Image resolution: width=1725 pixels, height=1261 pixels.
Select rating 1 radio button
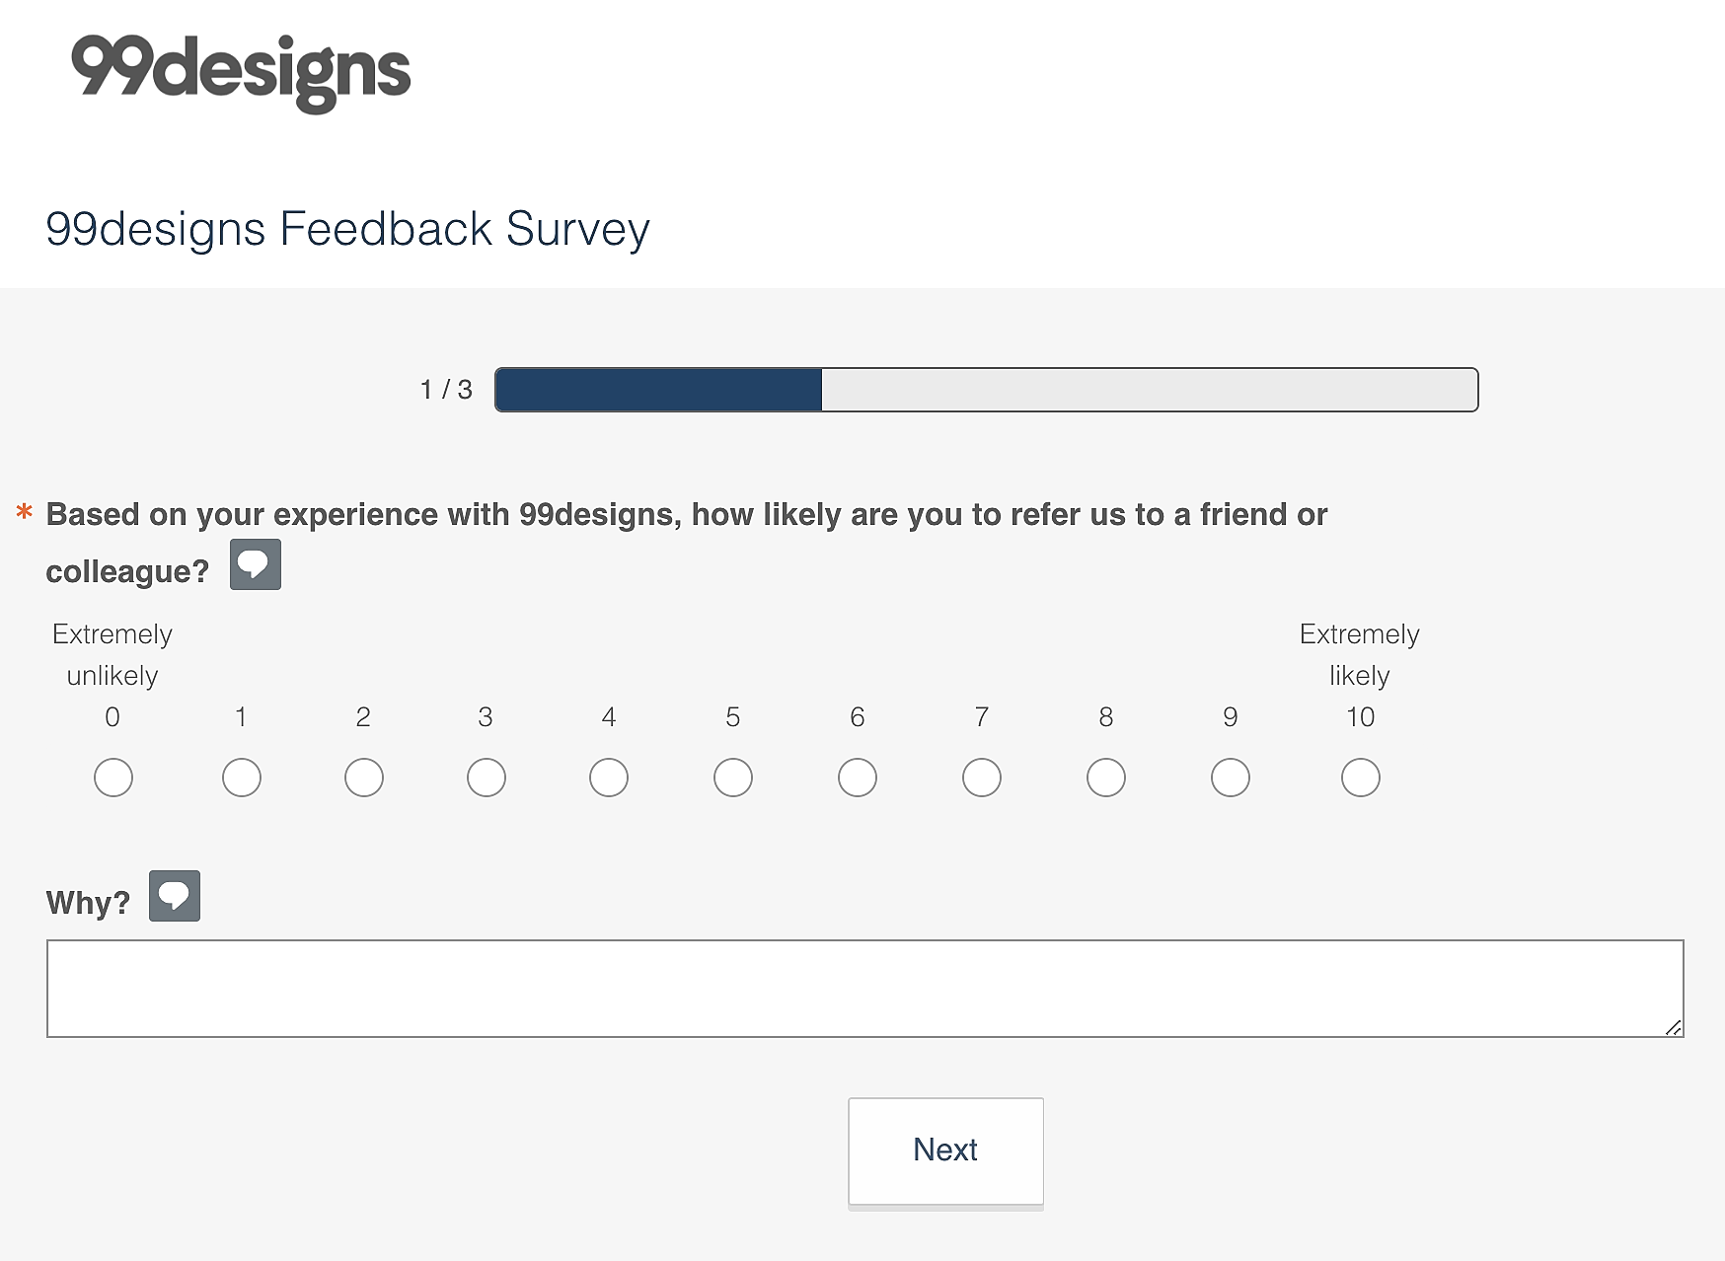click(x=242, y=778)
